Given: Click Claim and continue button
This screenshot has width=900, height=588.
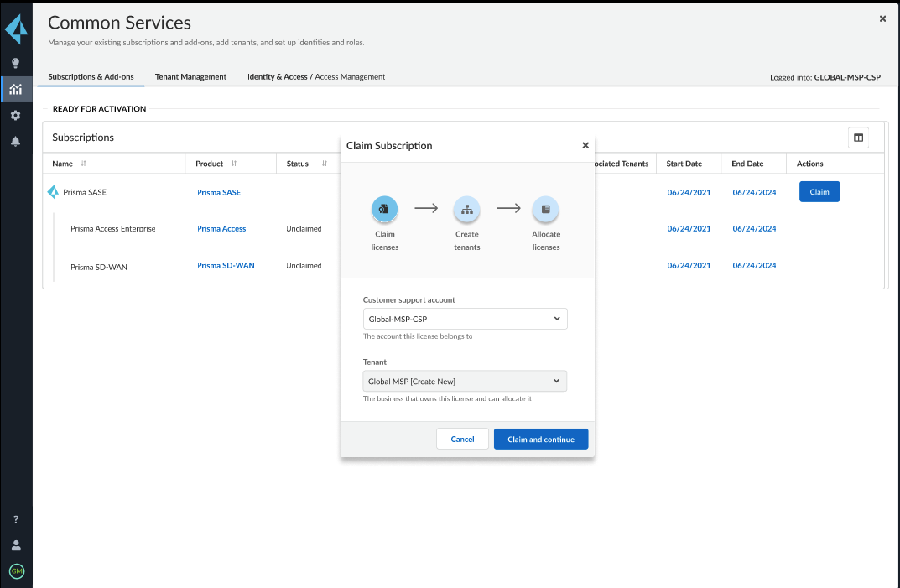Looking at the screenshot, I should (541, 440).
